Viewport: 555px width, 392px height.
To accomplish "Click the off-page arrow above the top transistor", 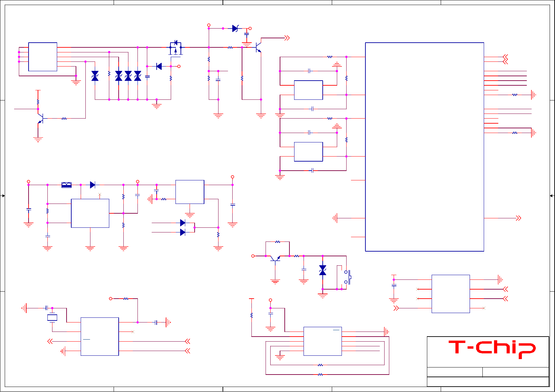I will 287,38.
